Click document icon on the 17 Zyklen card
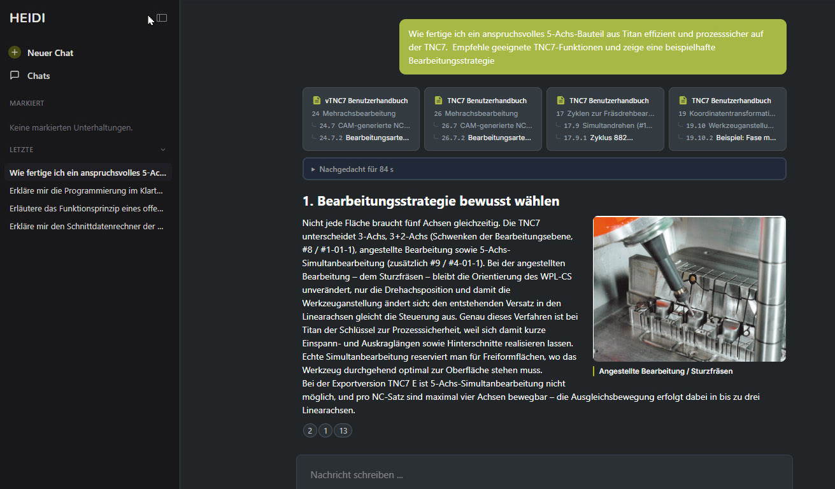The height and width of the screenshot is (489, 835). [560, 101]
